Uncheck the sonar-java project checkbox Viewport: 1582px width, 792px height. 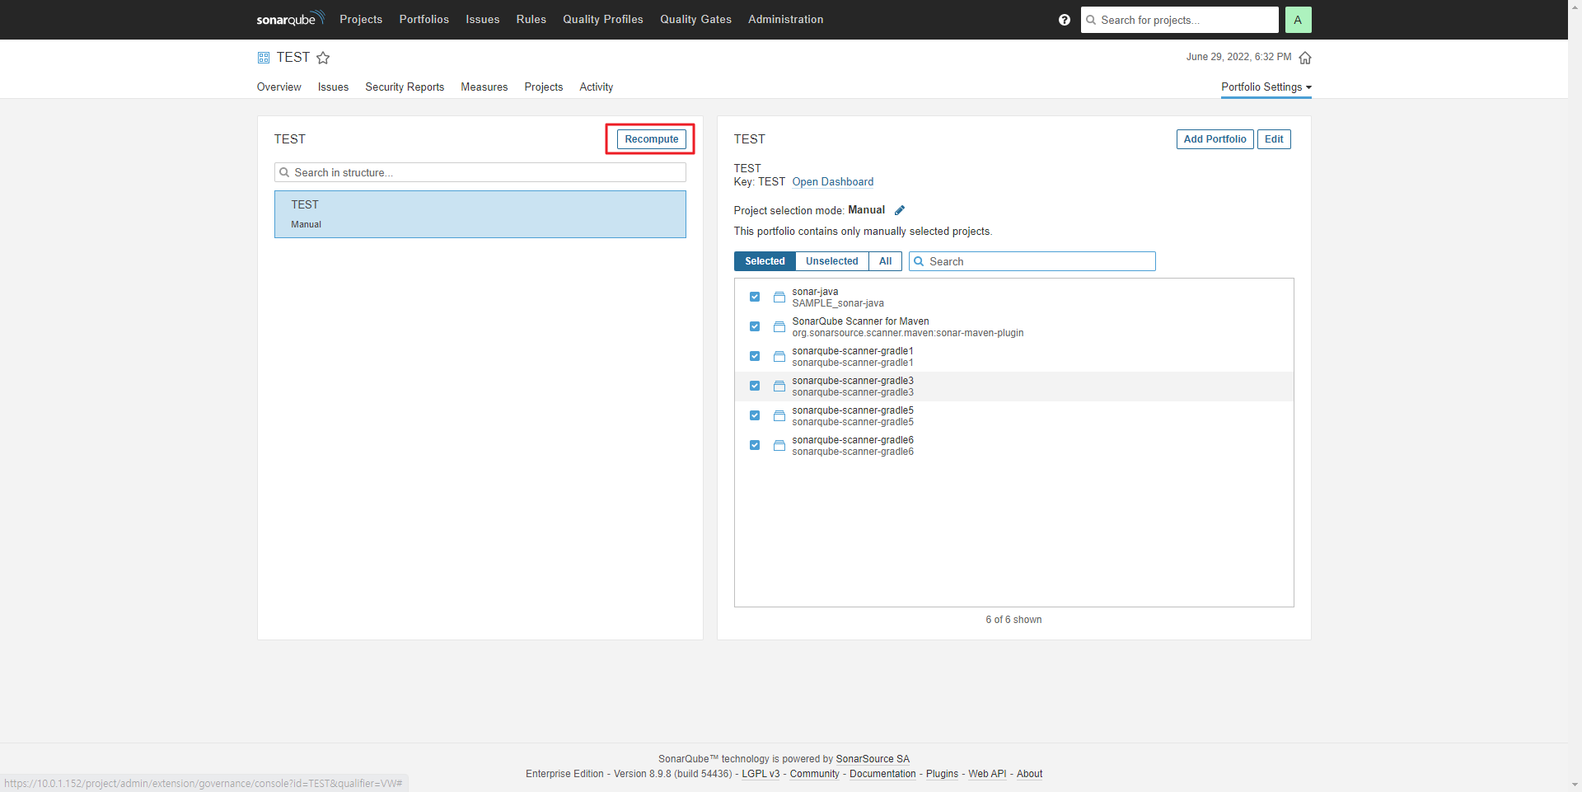754,297
